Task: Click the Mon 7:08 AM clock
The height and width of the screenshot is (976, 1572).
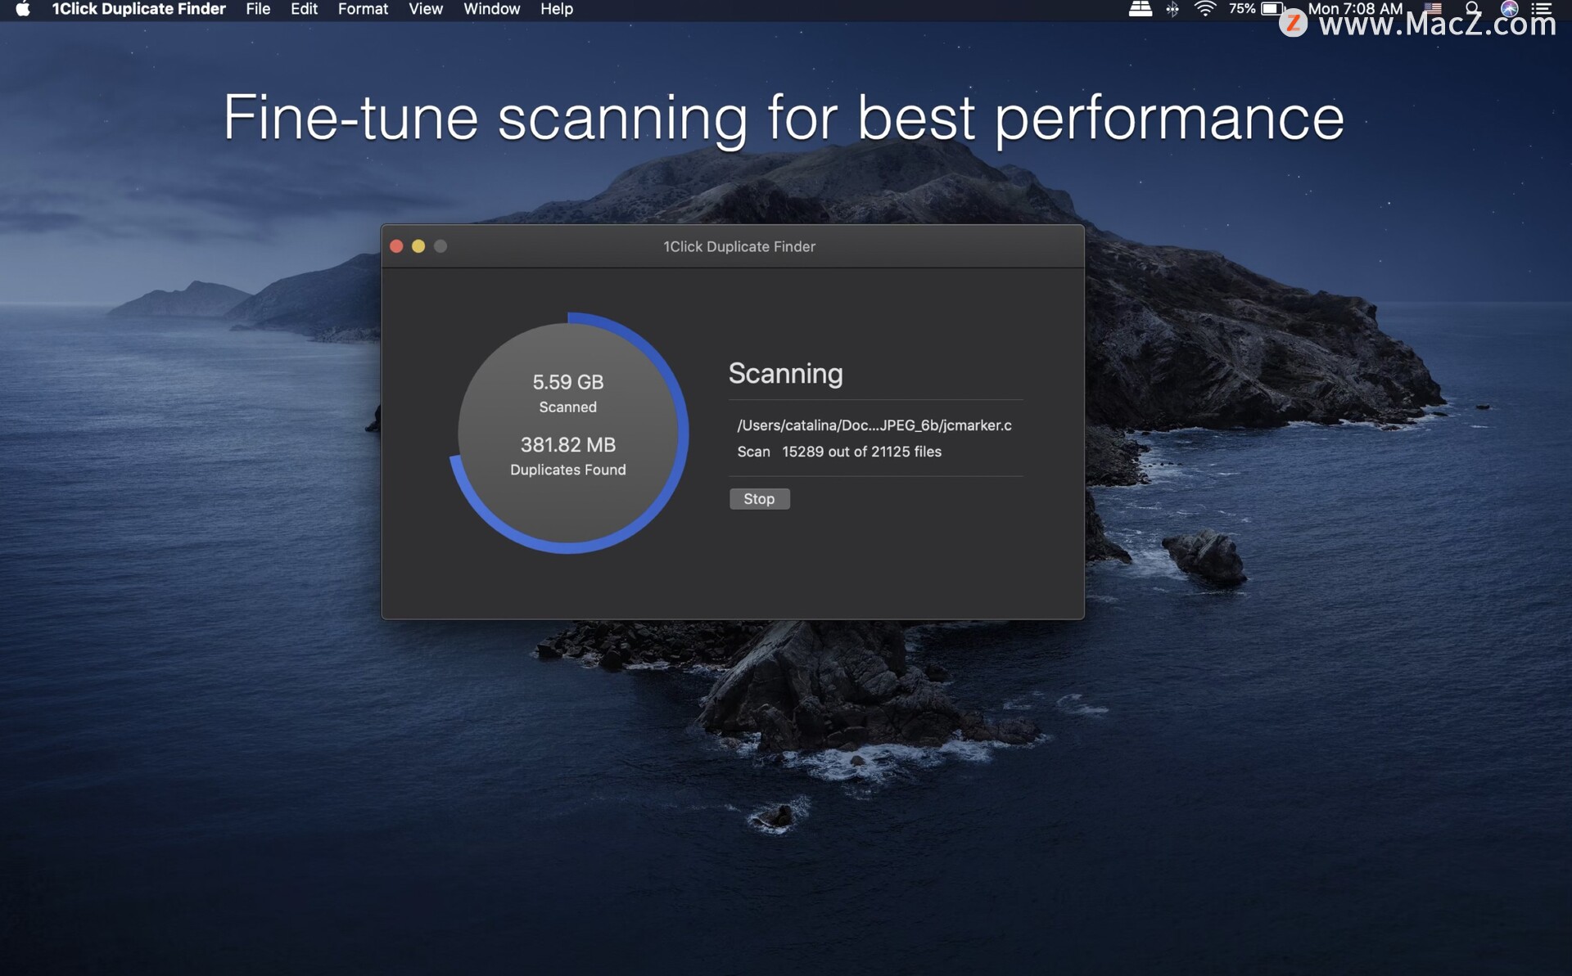Action: tap(1355, 9)
